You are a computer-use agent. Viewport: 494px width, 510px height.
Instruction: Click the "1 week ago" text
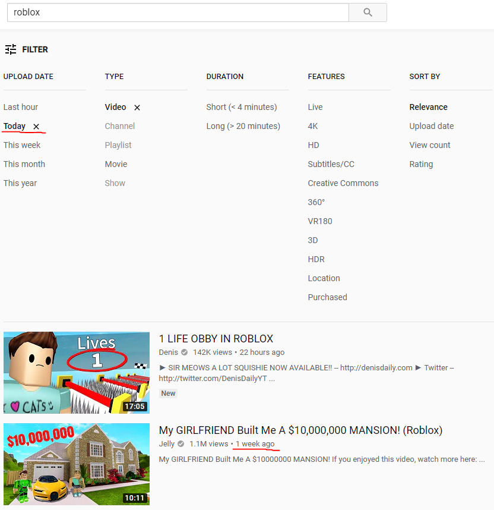[x=255, y=443]
